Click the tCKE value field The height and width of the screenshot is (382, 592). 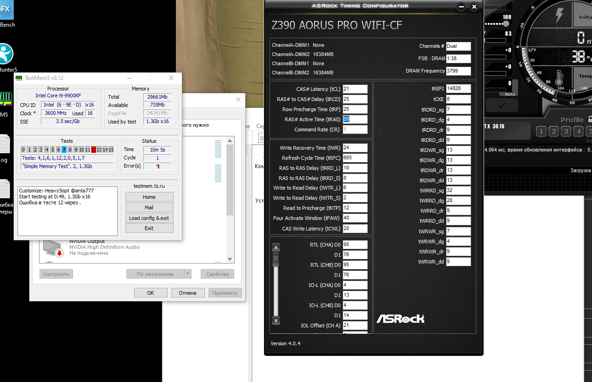[458, 99]
